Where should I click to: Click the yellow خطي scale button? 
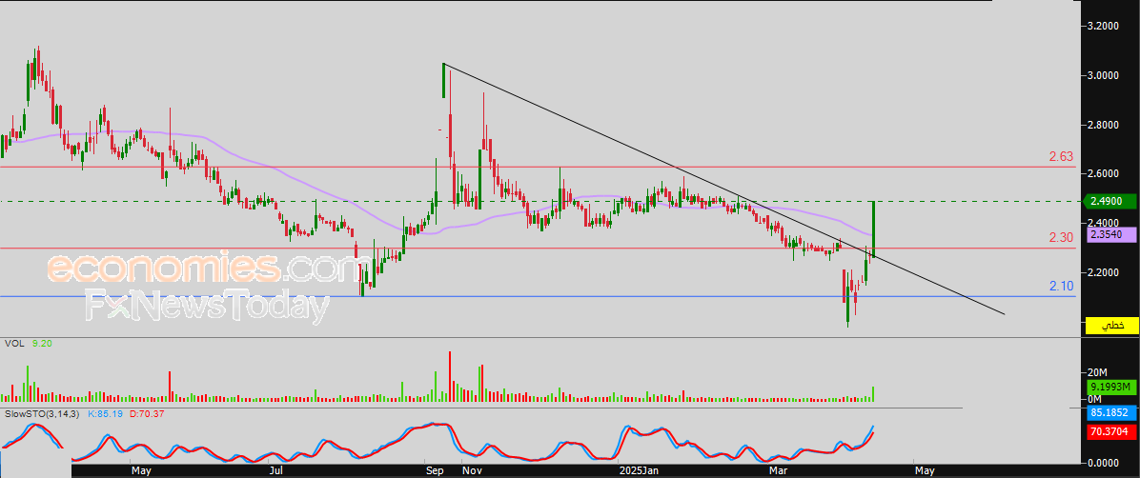[x=1111, y=326]
